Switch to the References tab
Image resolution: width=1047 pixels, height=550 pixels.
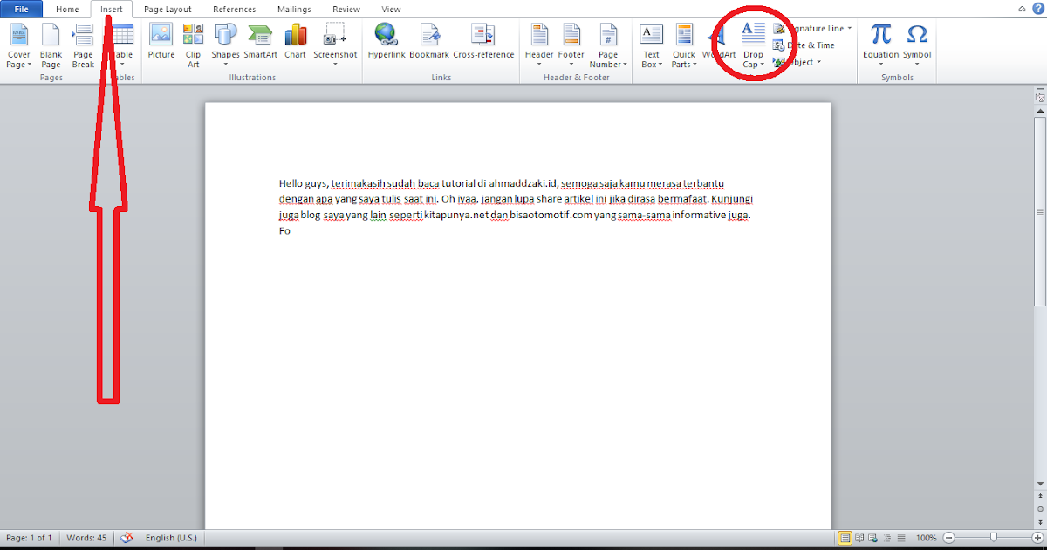coord(235,9)
